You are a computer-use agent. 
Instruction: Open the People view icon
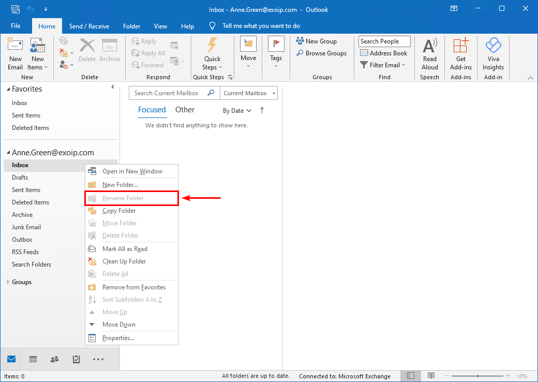point(54,359)
